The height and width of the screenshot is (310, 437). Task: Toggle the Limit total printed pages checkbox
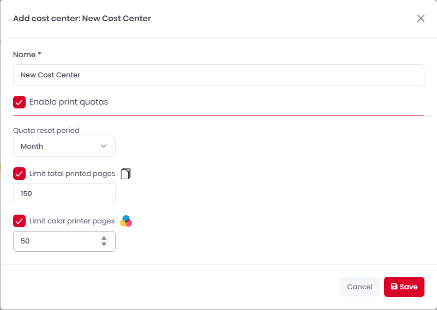[19, 174]
